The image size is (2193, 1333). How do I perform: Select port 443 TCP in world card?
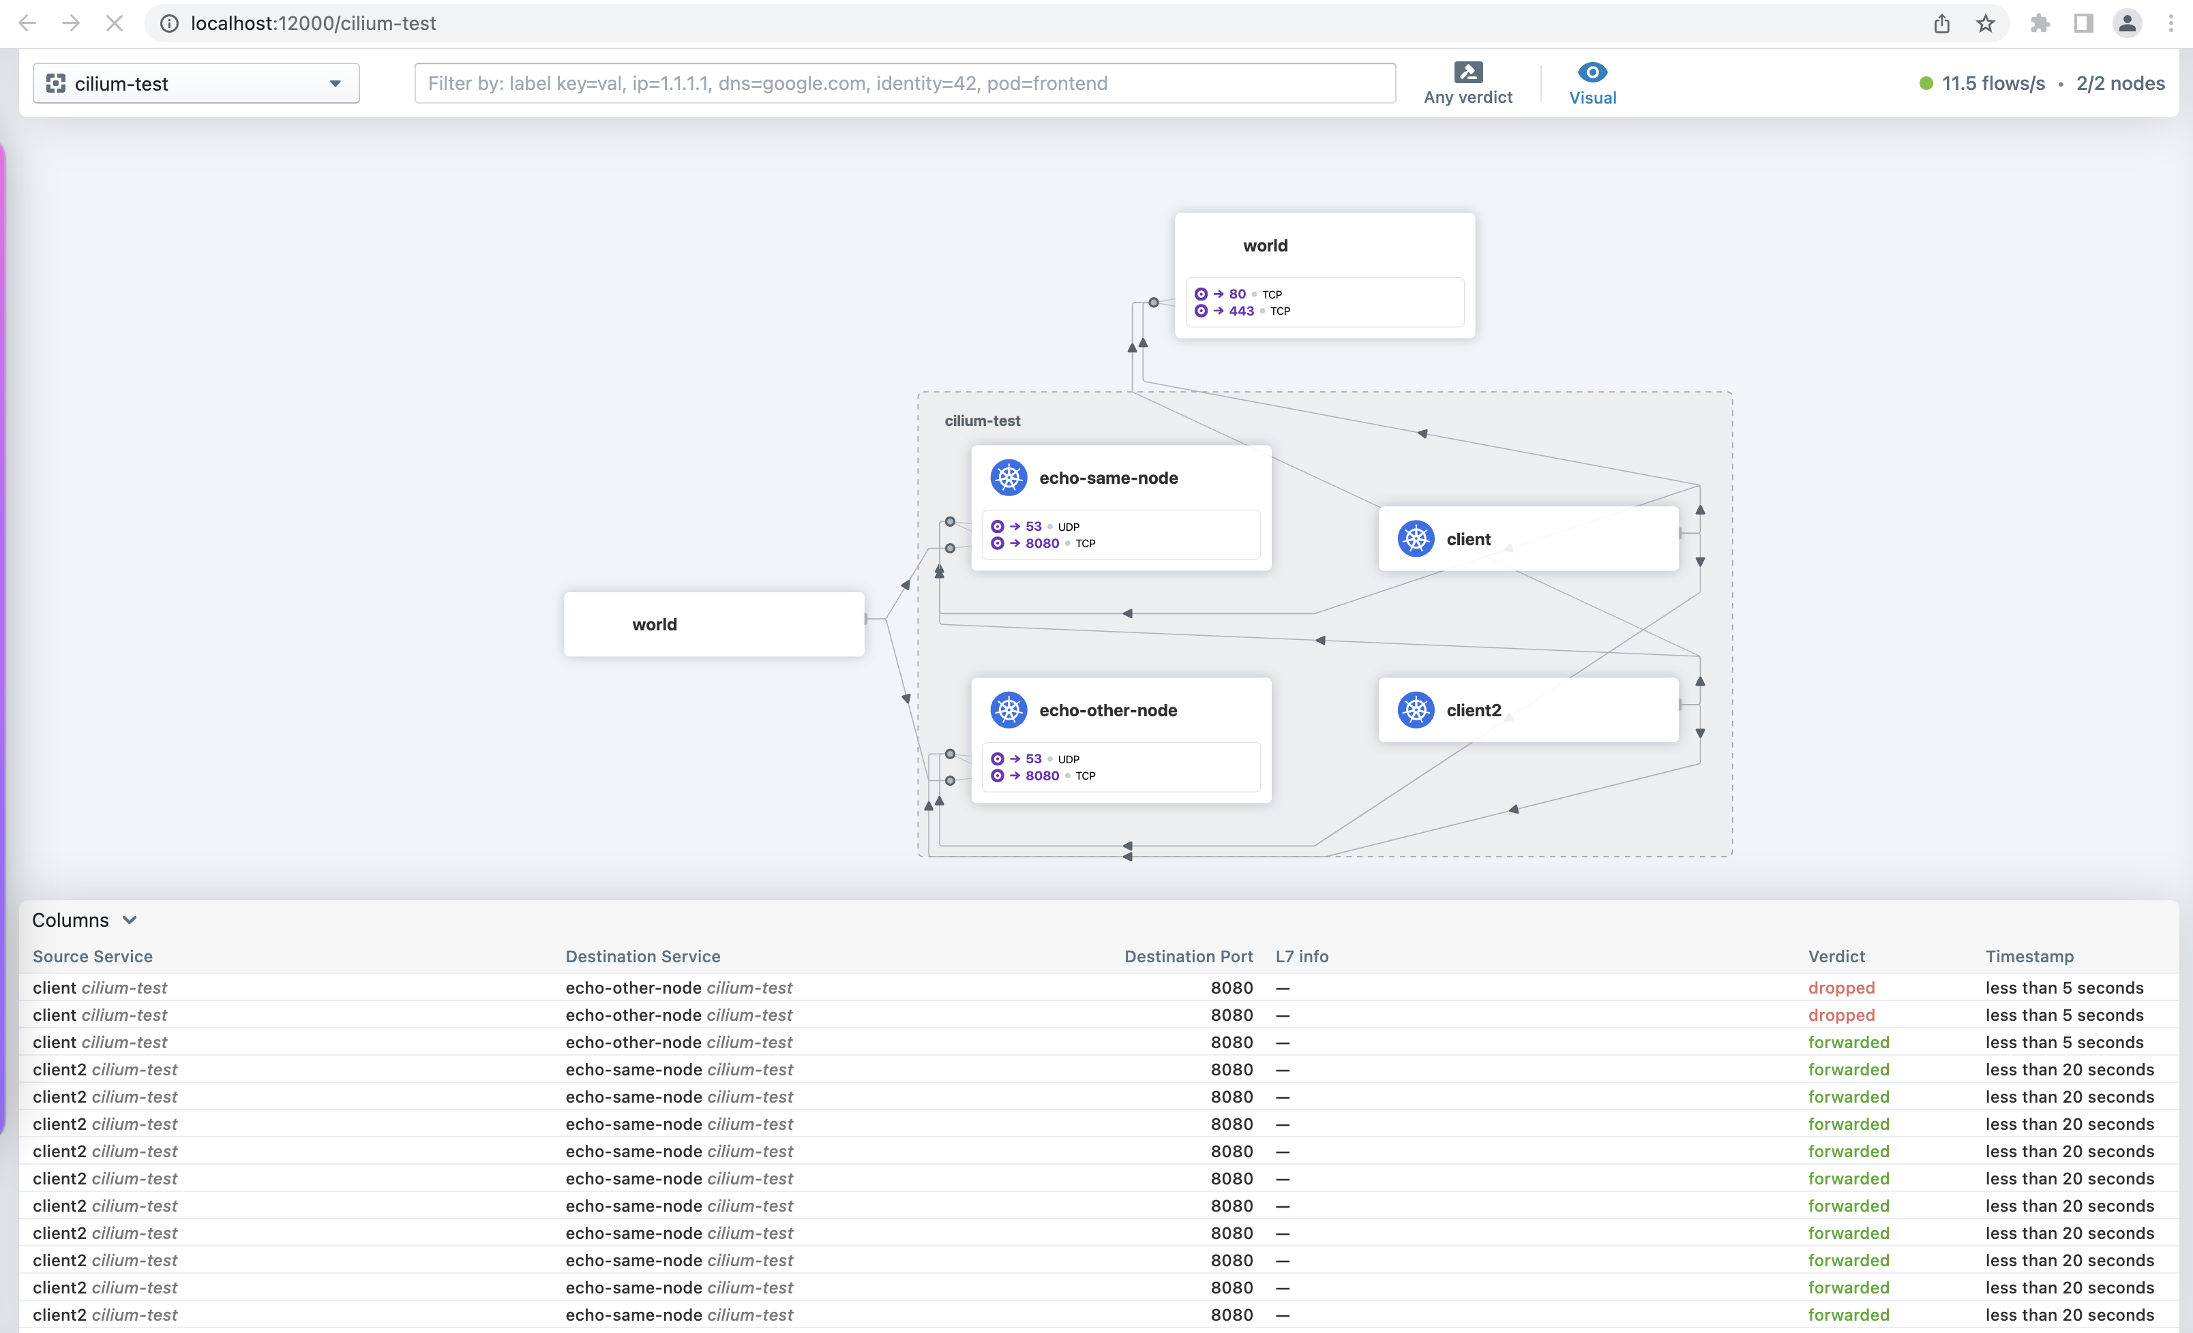(1242, 311)
